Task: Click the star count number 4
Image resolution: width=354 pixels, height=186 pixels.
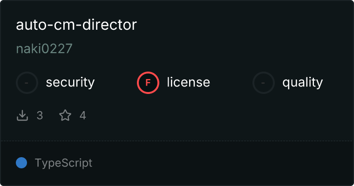Action: [x=83, y=115]
